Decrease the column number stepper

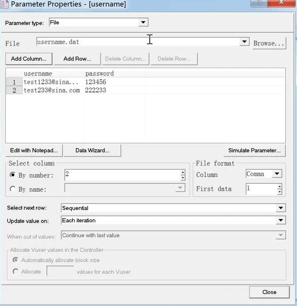183,178
